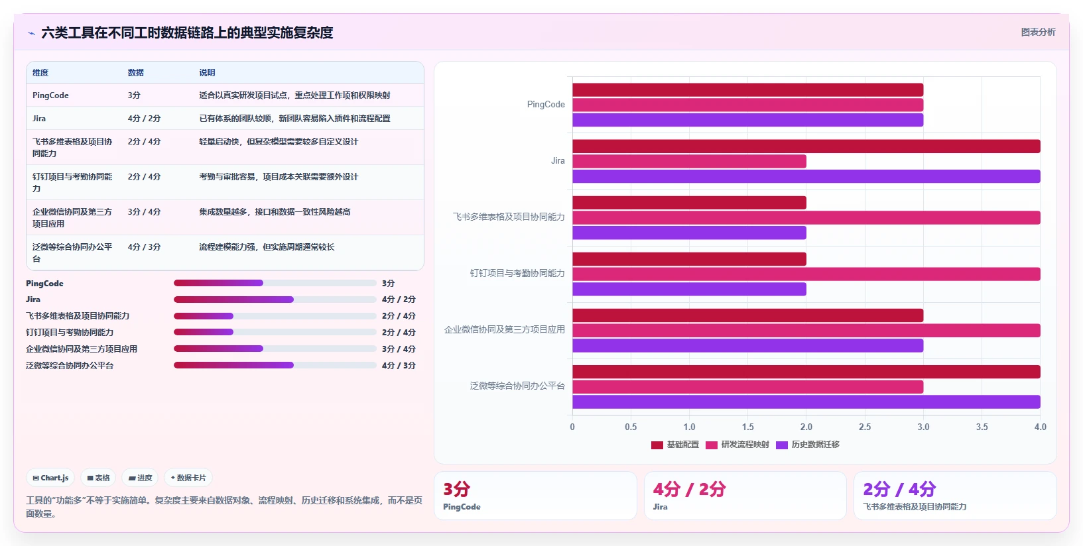Image resolution: width=1083 pixels, height=546 pixels.
Task: Toggle the 历史数据迁移 legend swatch
Action: coord(782,445)
